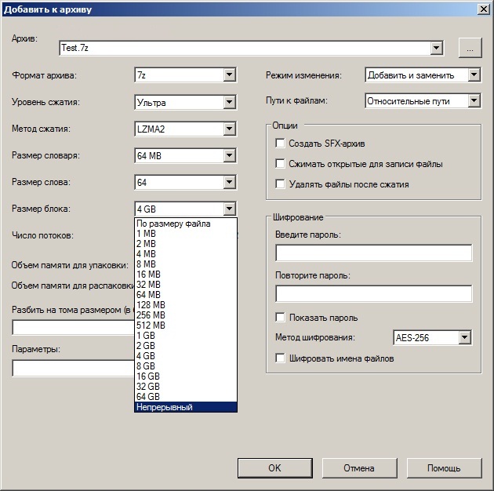Focus the Параметры input field
The height and width of the screenshot is (491, 494).
tap(73, 368)
